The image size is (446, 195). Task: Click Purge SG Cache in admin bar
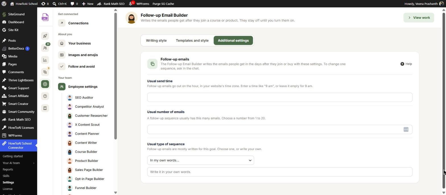pyautogui.click(x=163, y=4)
